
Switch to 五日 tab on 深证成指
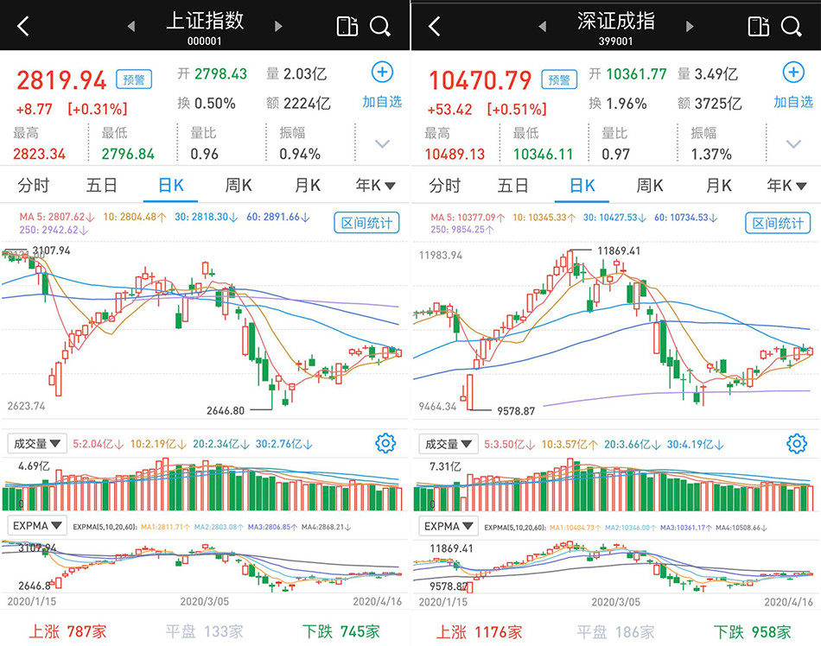click(512, 185)
